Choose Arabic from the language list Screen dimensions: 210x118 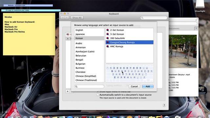89,43
